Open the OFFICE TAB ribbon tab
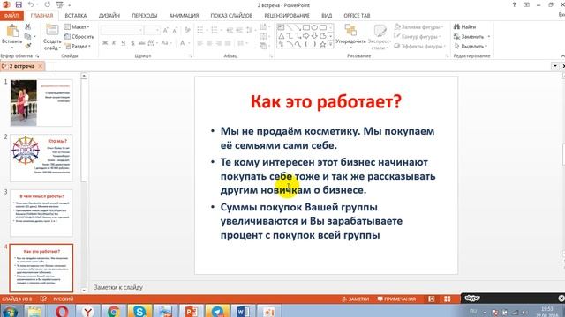 pos(357,16)
